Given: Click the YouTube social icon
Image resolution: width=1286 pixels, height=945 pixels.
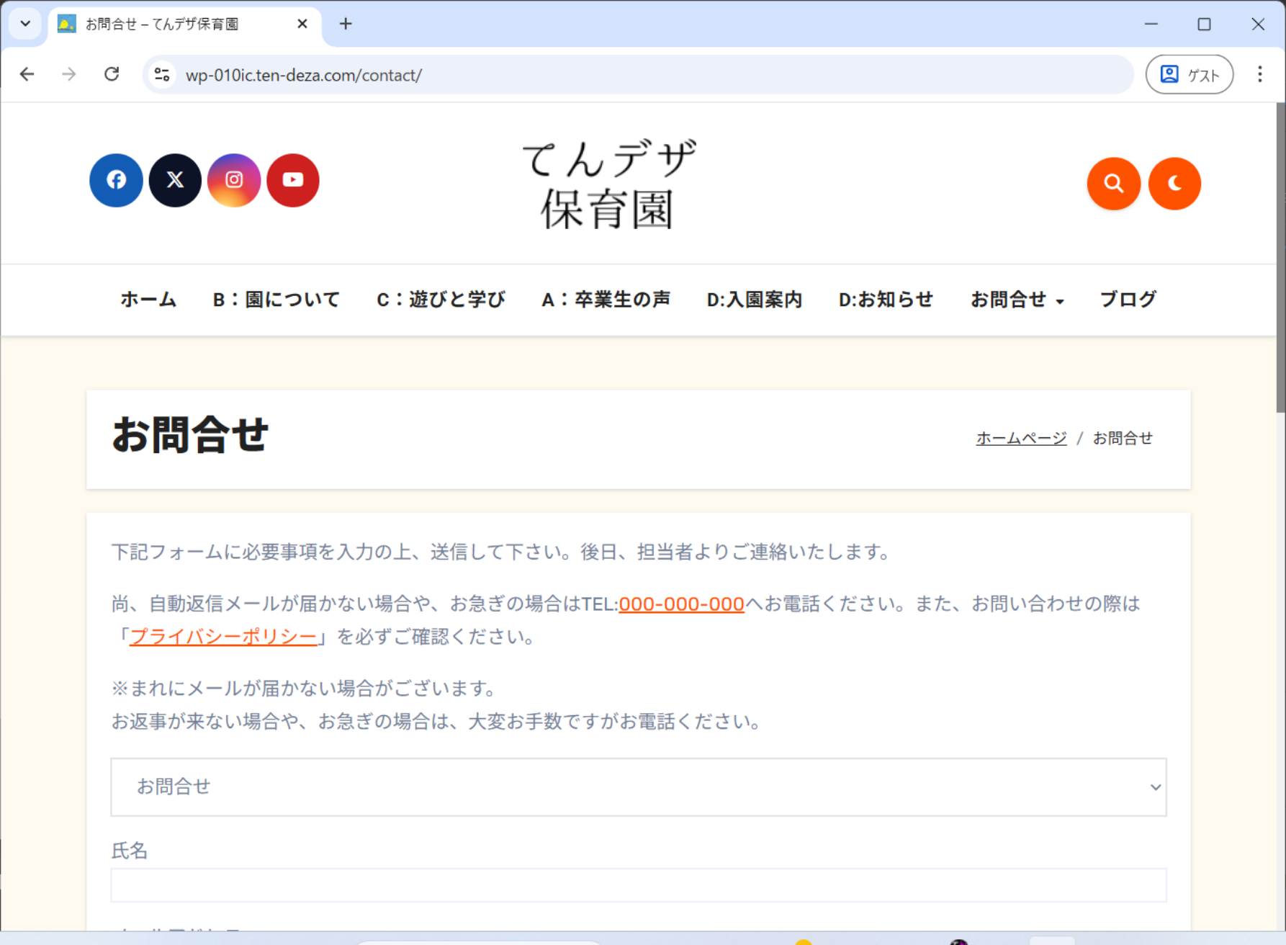Looking at the screenshot, I should 293,180.
